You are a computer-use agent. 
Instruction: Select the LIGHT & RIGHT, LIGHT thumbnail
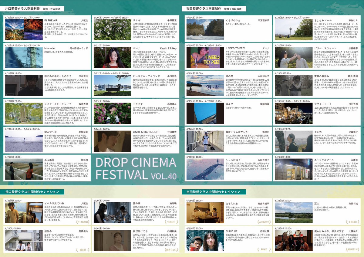[x=113, y=141]
